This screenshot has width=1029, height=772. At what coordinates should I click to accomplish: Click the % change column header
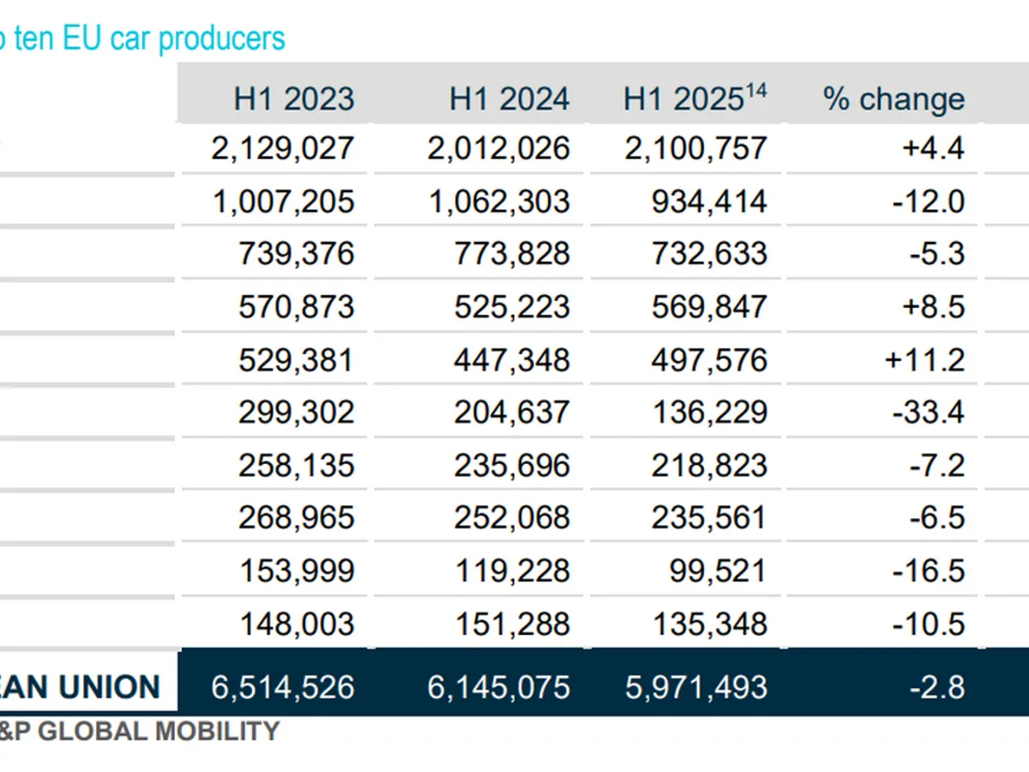click(894, 99)
